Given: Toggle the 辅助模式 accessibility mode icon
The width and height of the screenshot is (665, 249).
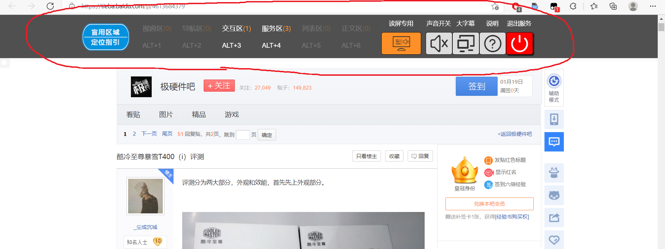Looking at the screenshot, I should pos(554,87).
